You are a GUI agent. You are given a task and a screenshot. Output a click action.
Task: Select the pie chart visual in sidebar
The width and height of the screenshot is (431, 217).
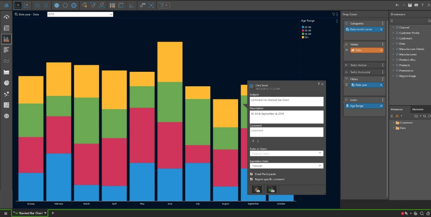tap(6, 83)
